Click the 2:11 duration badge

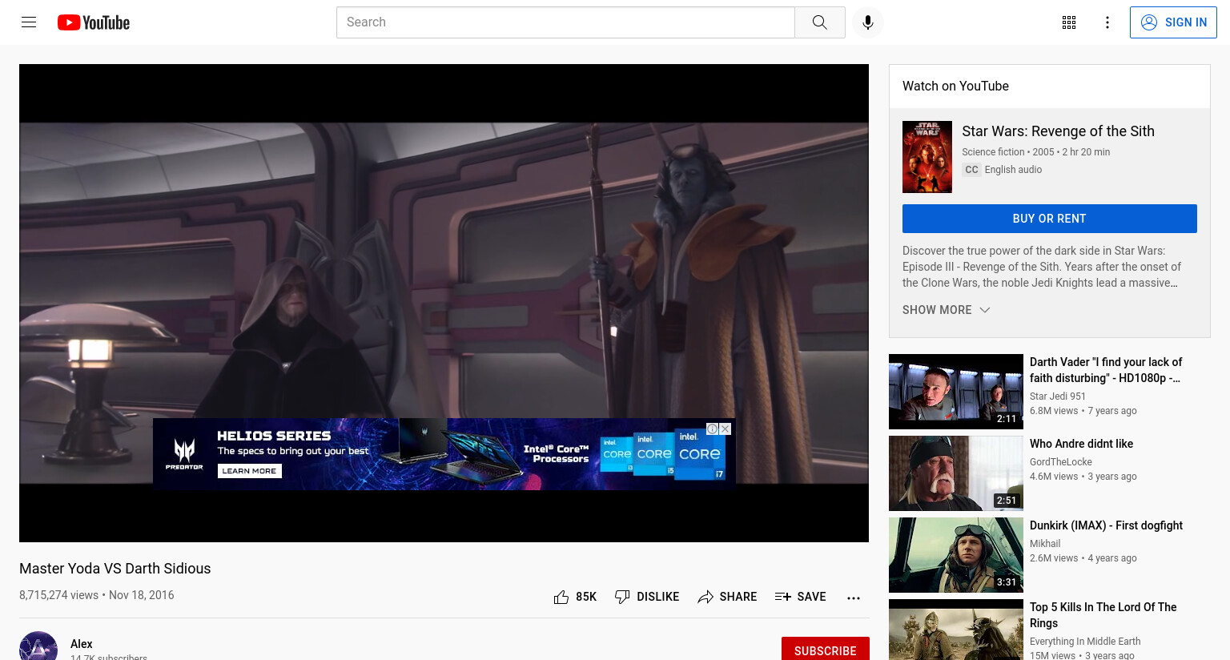(x=1007, y=419)
